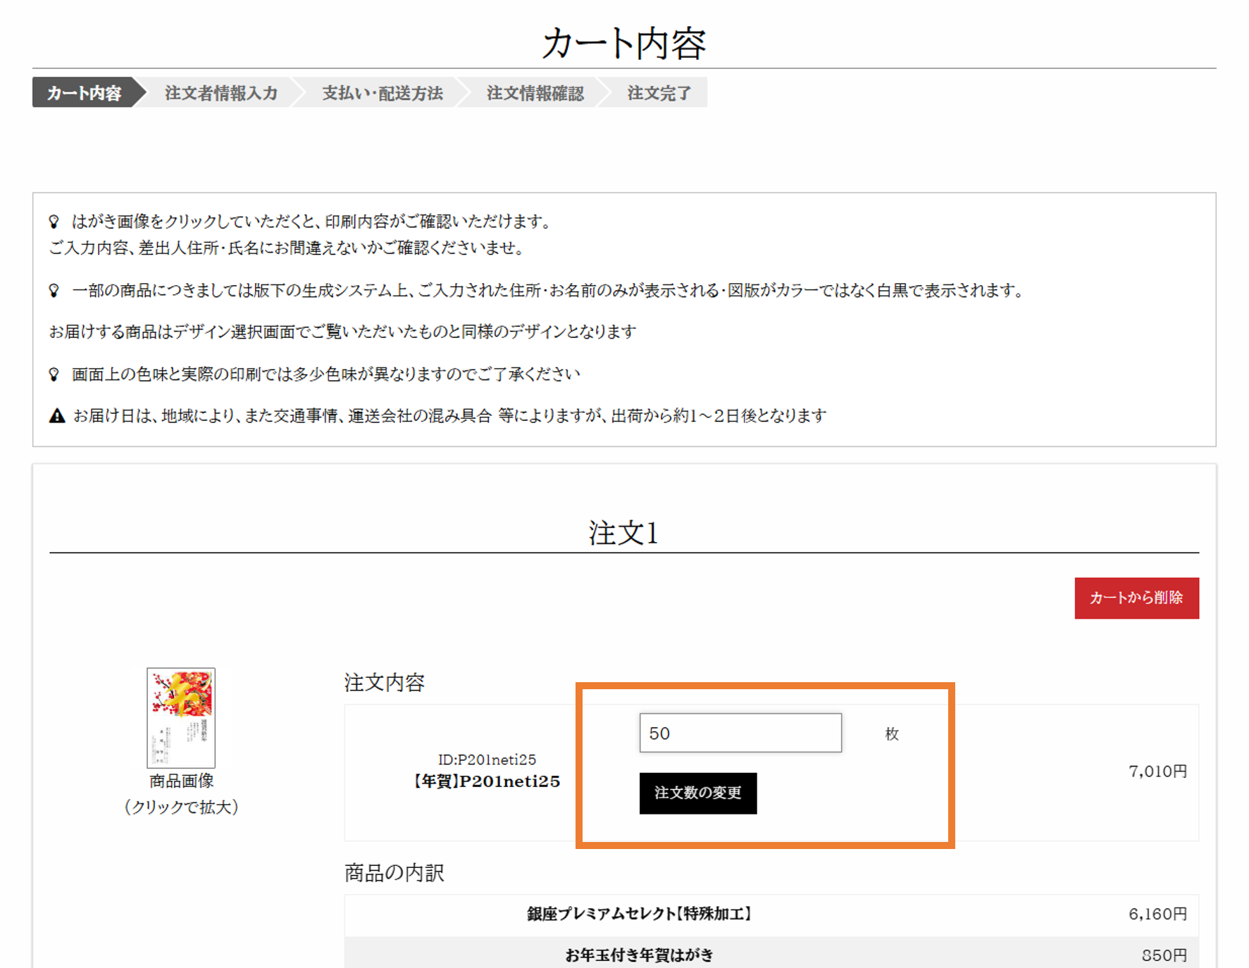Click the 注文数の変更 button

click(697, 793)
